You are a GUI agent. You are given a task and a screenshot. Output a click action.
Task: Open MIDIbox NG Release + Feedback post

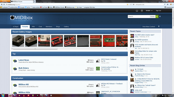(x=112, y=83)
